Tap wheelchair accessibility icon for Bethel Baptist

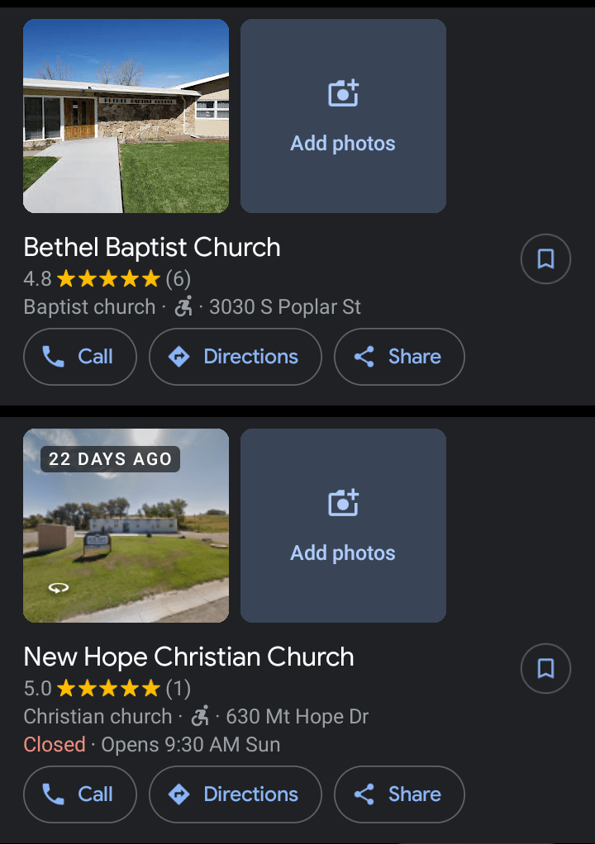coord(183,306)
